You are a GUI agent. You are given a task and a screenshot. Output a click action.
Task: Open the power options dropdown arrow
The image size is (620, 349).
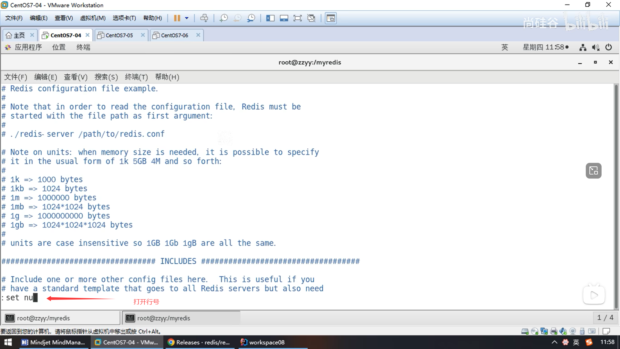tap(187, 18)
